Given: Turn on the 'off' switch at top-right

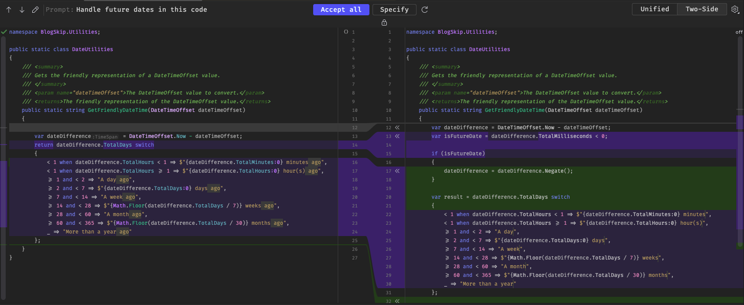Looking at the screenshot, I should 738,32.
